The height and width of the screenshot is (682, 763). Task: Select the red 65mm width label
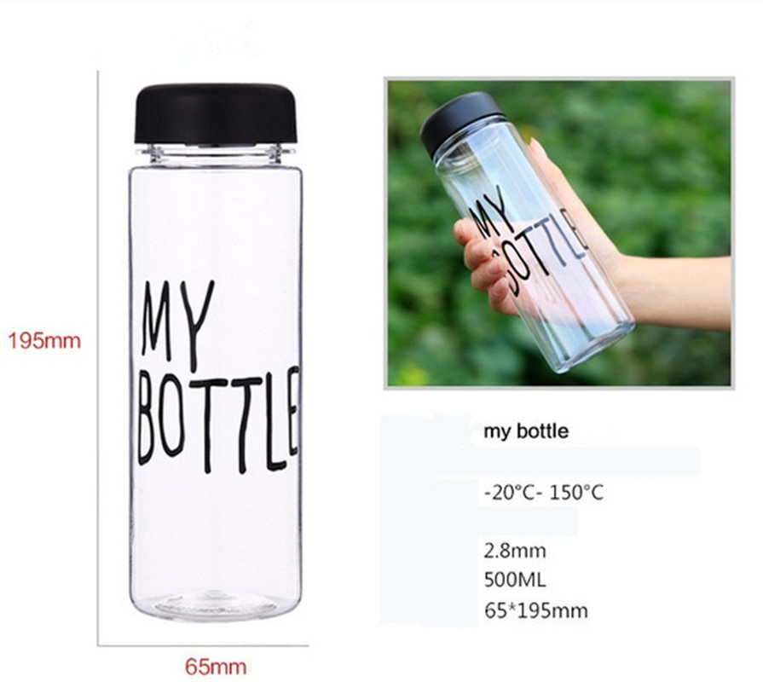(216, 667)
